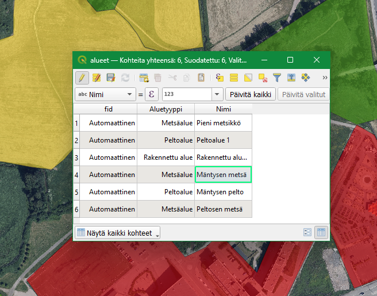
Task: Save edits with the floppy disk icon
Action: click(111, 78)
